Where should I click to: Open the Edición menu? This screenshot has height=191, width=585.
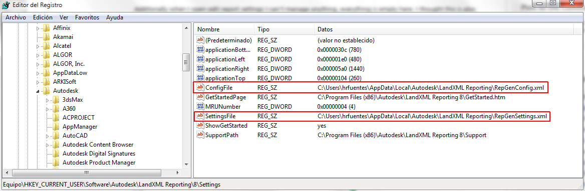[x=43, y=17]
